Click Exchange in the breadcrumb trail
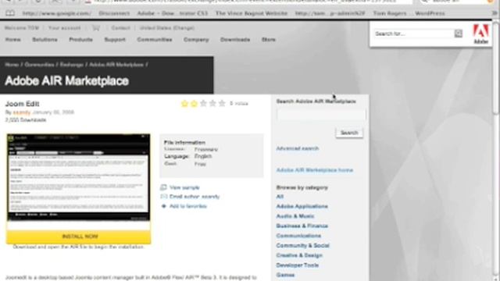The image size is (500, 281). [72, 65]
